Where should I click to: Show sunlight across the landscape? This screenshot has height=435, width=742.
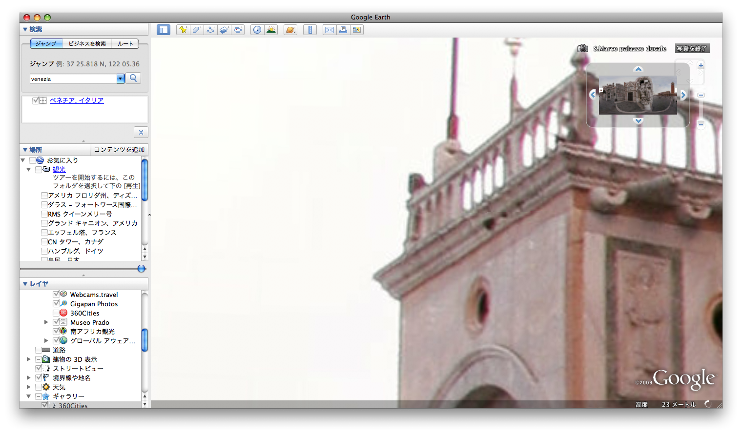tap(271, 30)
